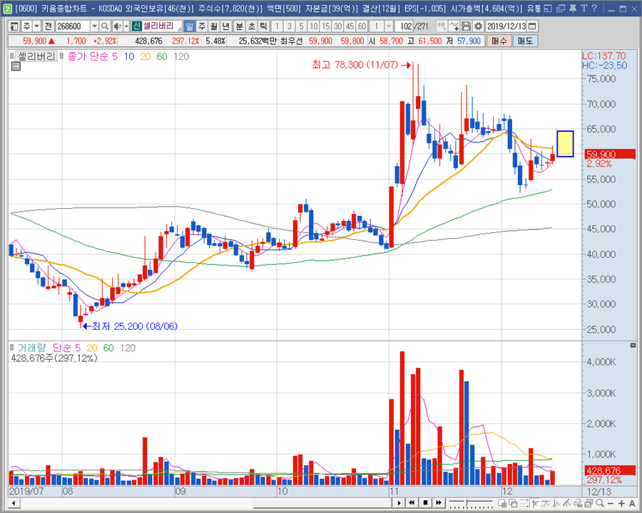The height and width of the screenshot is (513, 642).
Task: Click the scroll left arrow on chart scrollbar
Action: click(14, 503)
